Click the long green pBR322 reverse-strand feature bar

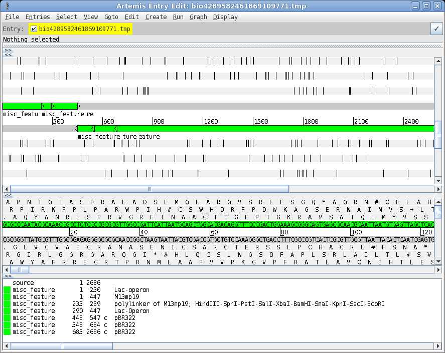pyautogui.click(x=276, y=129)
